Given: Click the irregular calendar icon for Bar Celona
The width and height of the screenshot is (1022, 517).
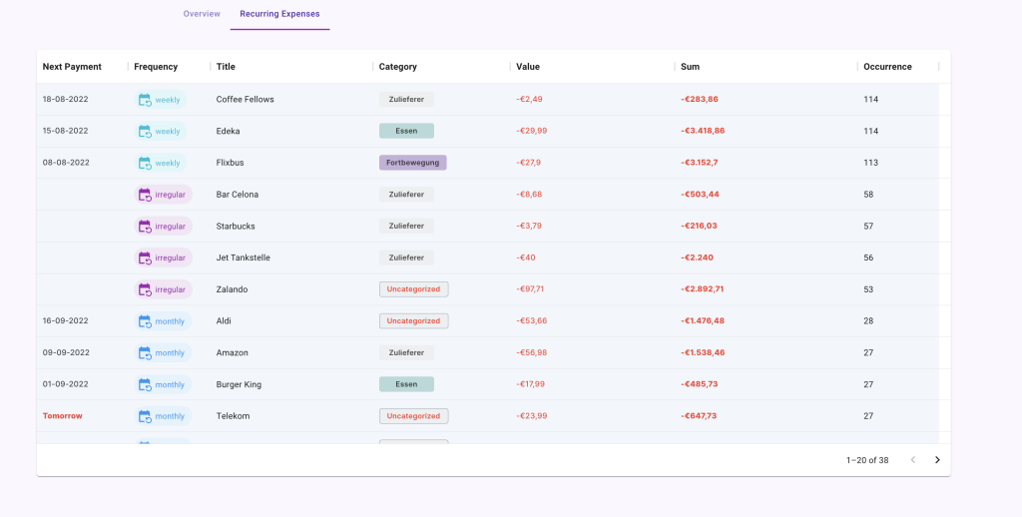Looking at the screenshot, I should pos(145,195).
